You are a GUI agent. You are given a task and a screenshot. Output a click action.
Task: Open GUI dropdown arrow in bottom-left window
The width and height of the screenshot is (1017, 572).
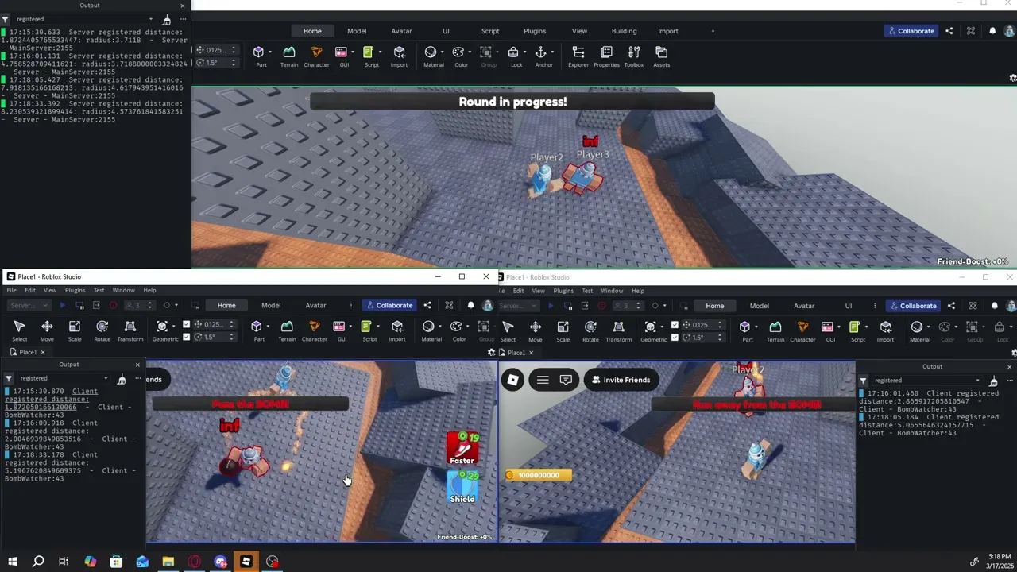(x=352, y=327)
